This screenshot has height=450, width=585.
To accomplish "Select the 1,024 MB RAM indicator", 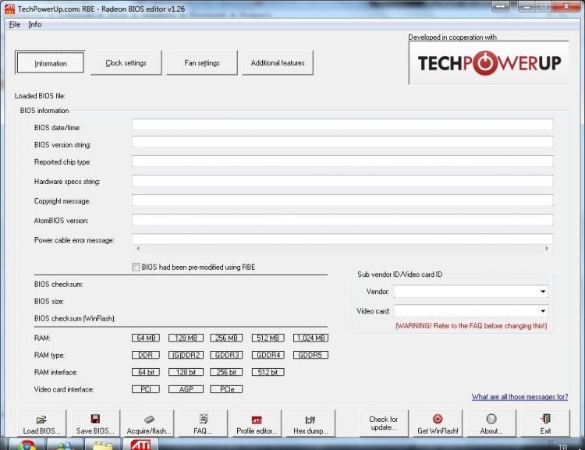I will [x=310, y=338].
